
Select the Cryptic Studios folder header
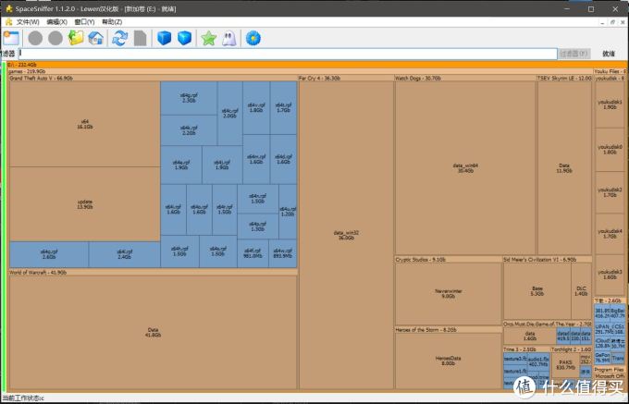pyautogui.click(x=448, y=260)
